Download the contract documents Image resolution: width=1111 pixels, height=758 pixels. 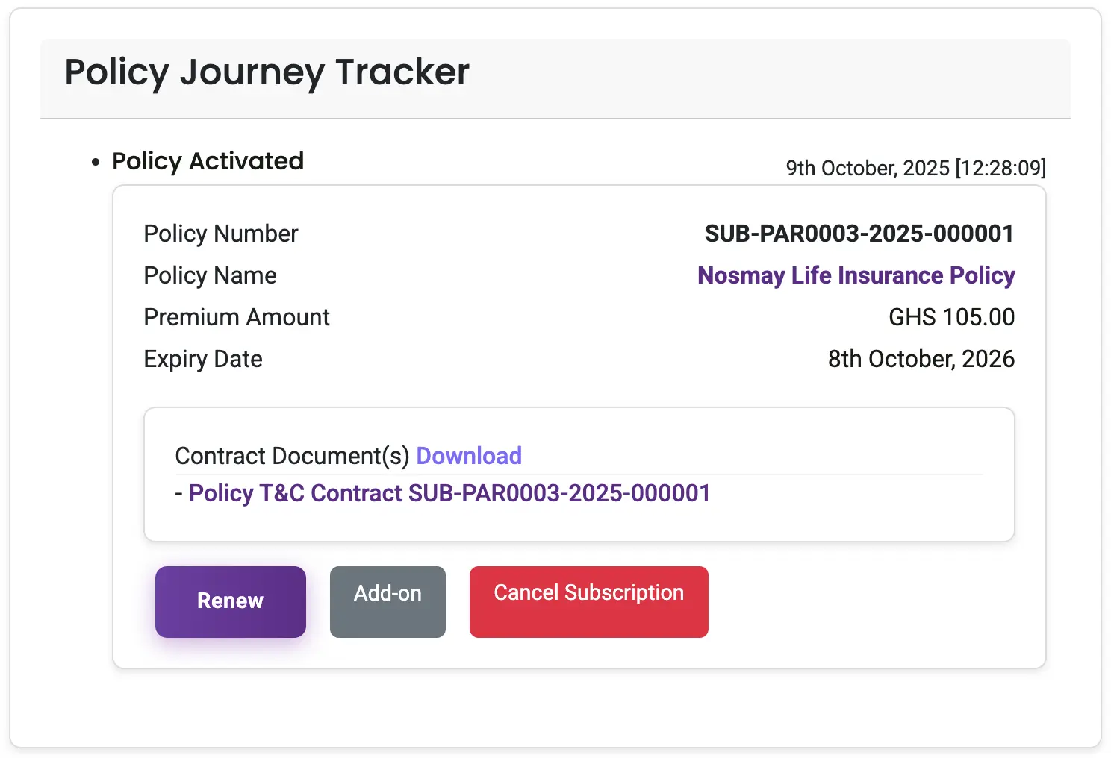click(469, 456)
